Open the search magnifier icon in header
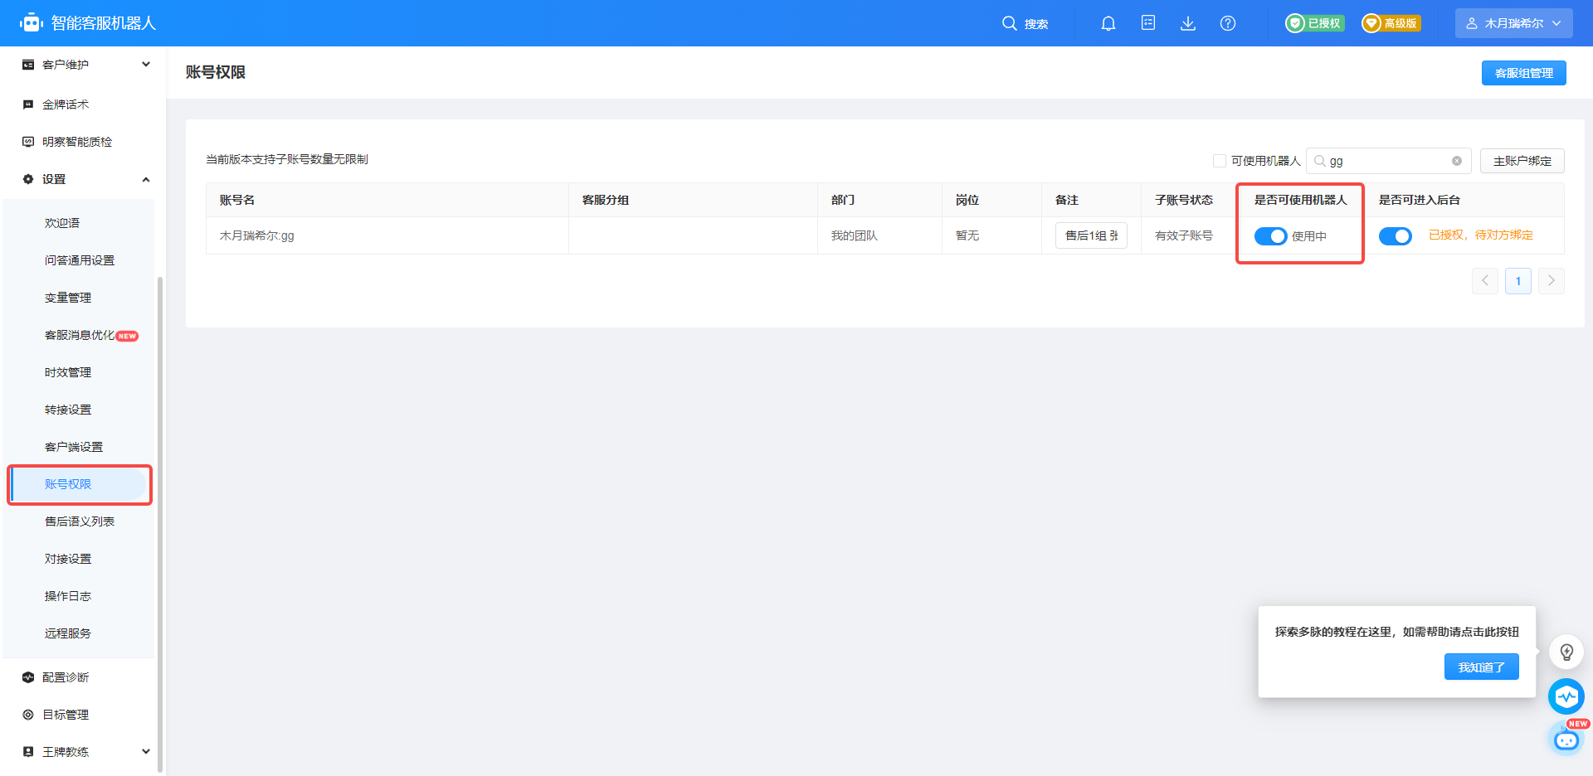Image resolution: width=1593 pixels, height=776 pixels. [1009, 23]
